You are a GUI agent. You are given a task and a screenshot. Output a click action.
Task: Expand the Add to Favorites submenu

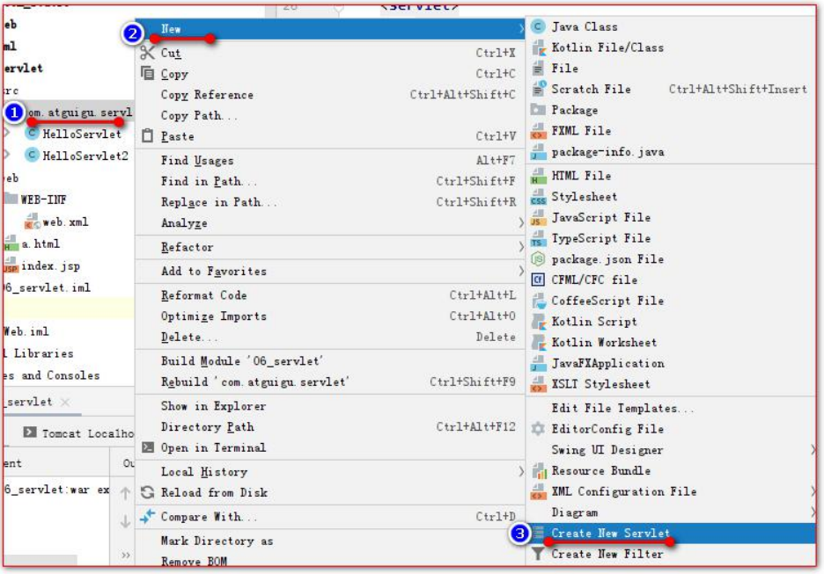(521, 271)
